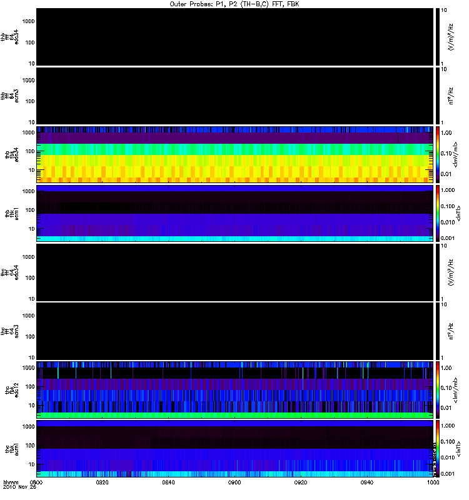
Task: Click the 'thc fff 64 edc34' y-axis title
Action: [9, 272]
